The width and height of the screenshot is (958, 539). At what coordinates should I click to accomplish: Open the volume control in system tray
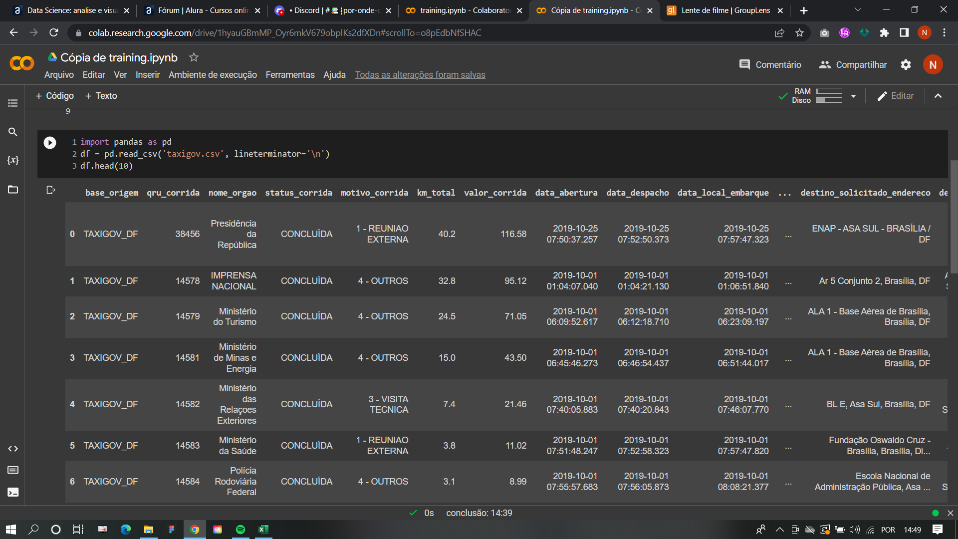click(x=855, y=530)
